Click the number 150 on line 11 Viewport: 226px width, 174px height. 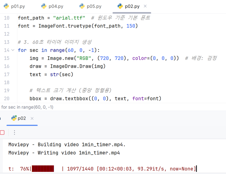131,26
